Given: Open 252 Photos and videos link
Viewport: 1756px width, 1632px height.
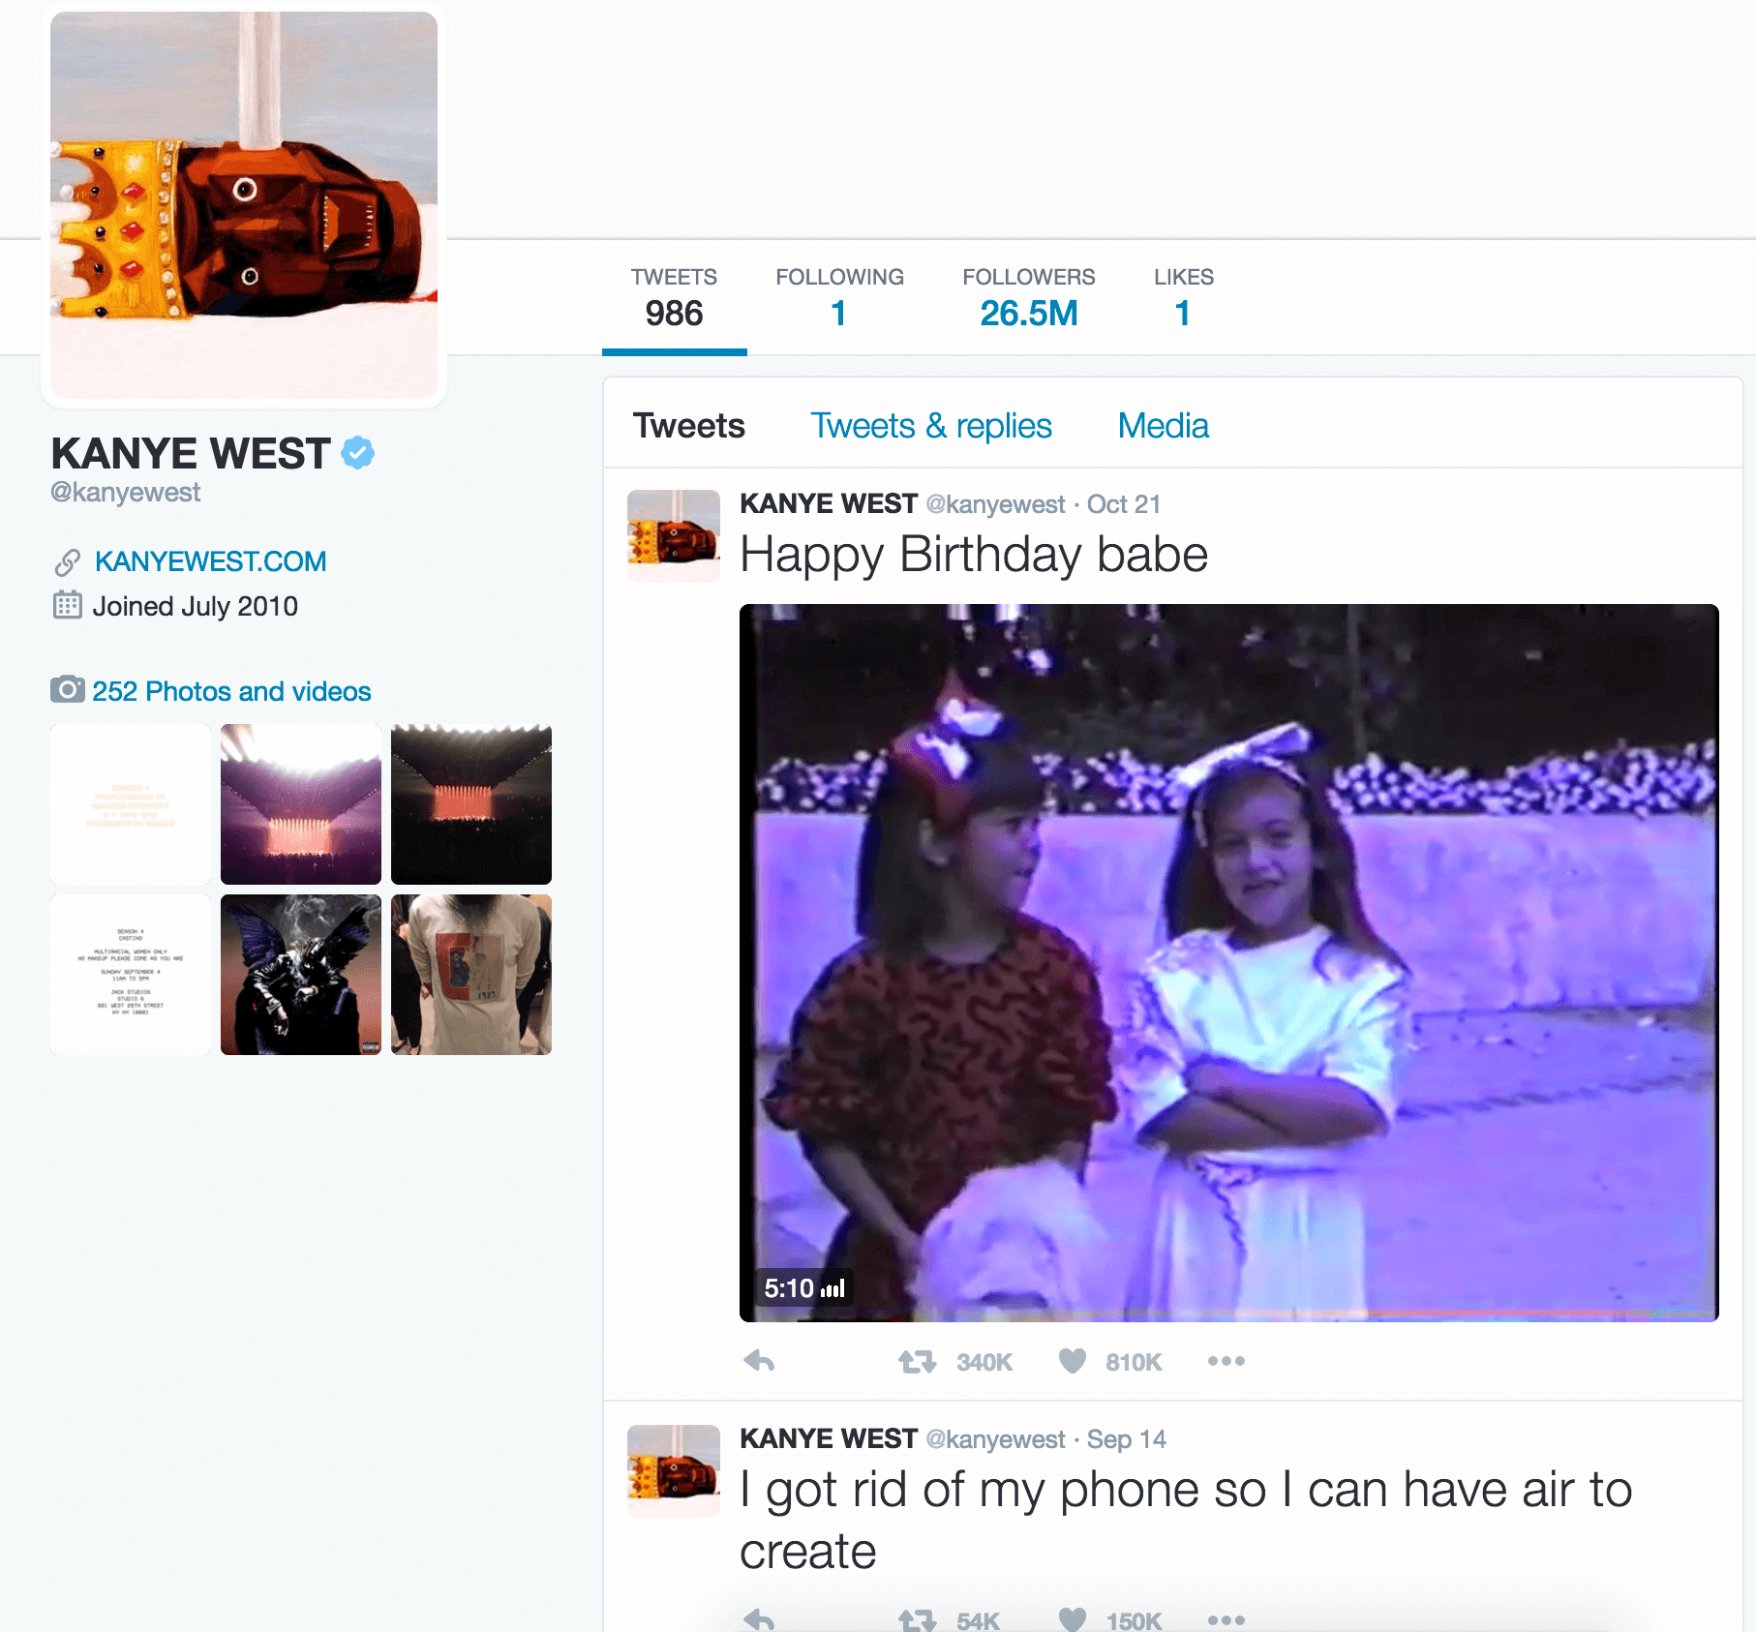Looking at the screenshot, I should click(231, 691).
